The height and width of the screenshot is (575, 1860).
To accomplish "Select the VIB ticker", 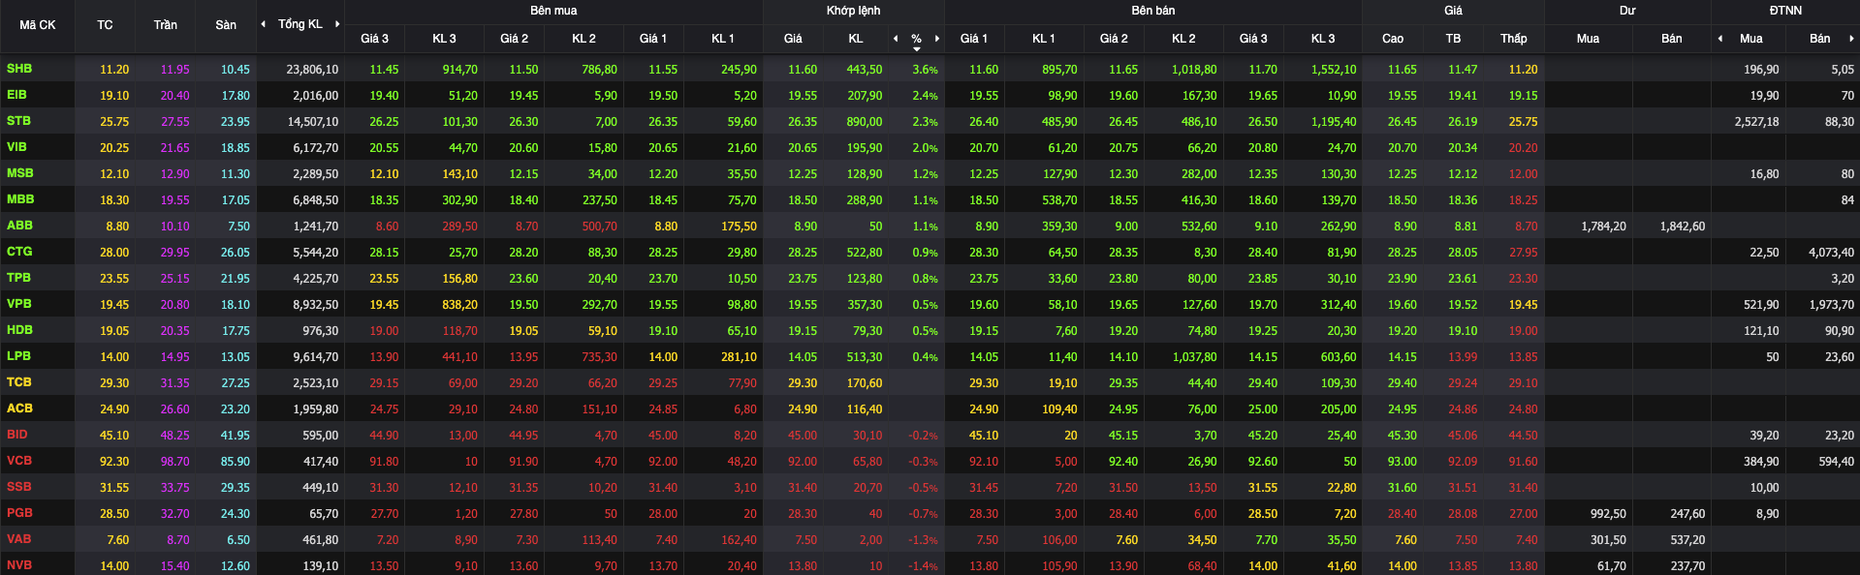I will (x=17, y=147).
